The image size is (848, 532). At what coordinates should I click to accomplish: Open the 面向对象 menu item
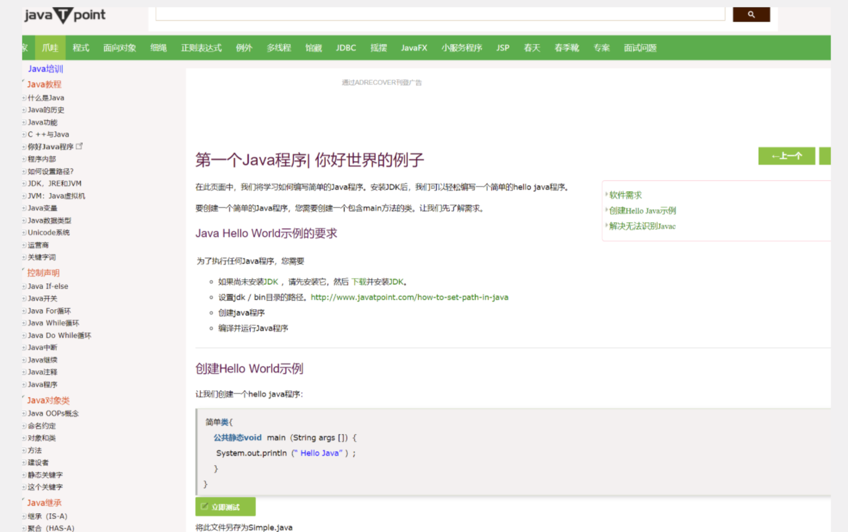(120, 48)
